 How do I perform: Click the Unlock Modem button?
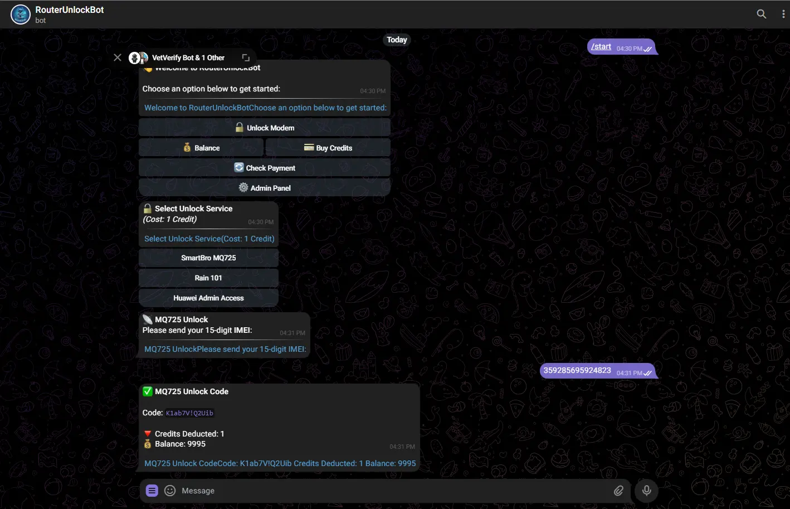click(x=265, y=128)
